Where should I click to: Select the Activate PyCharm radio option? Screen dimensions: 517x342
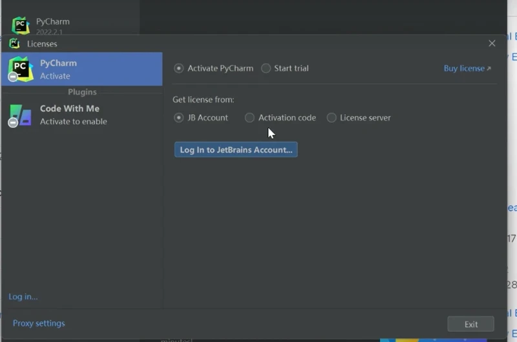coord(179,68)
